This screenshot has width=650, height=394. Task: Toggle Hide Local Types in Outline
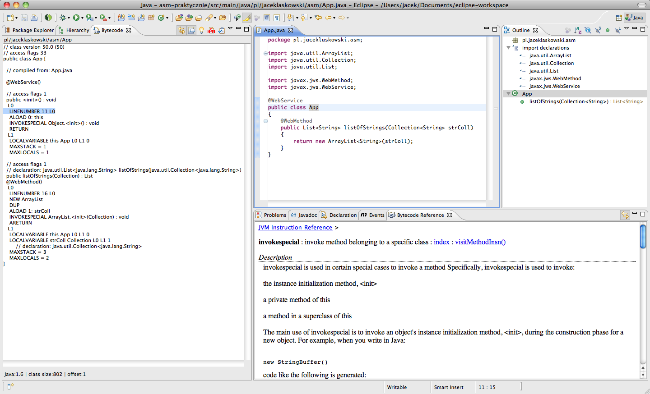point(617,30)
